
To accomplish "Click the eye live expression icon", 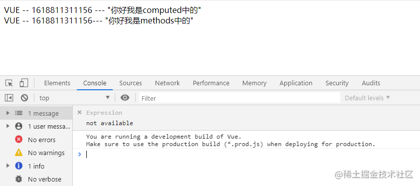I will click(125, 98).
